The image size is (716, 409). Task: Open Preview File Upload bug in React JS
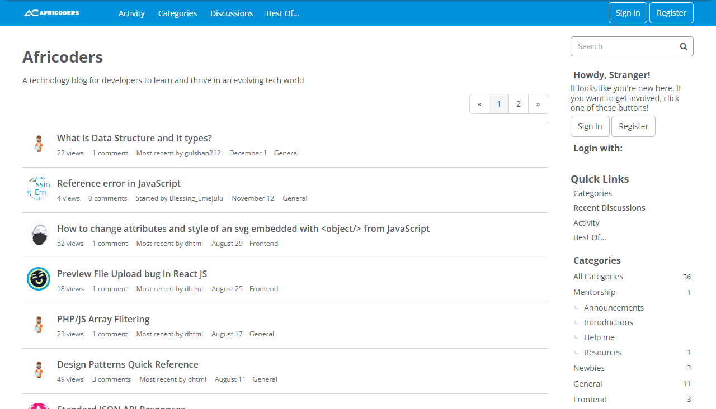(x=132, y=274)
